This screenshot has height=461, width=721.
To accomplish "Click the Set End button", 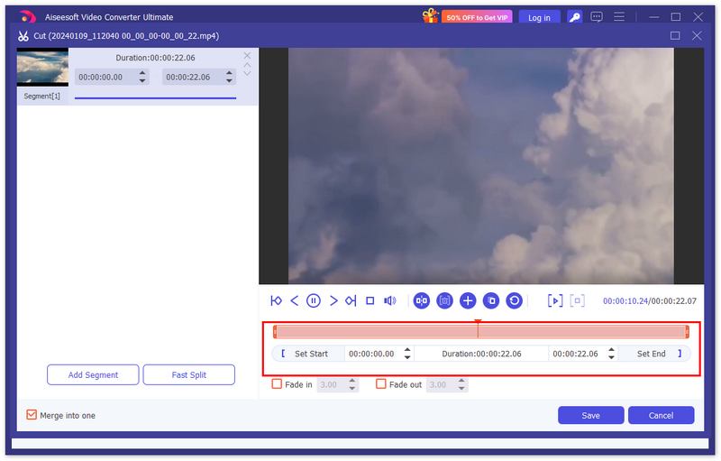I will (x=651, y=354).
